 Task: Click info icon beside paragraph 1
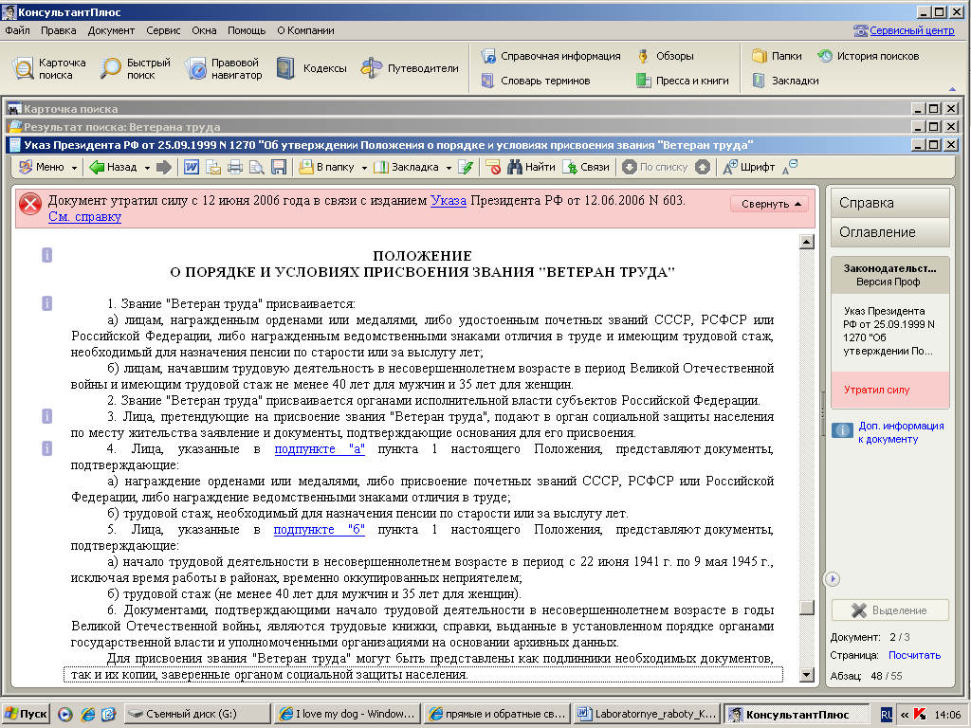(x=47, y=303)
